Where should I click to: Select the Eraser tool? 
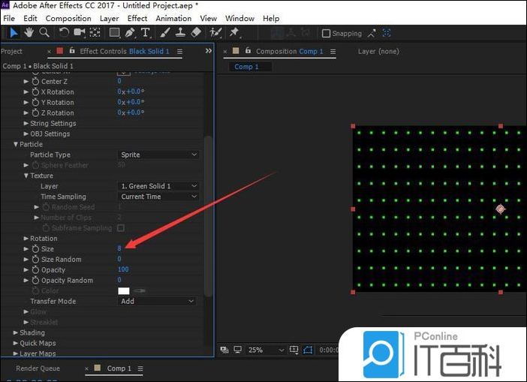pyautogui.click(x=196, y=32)
